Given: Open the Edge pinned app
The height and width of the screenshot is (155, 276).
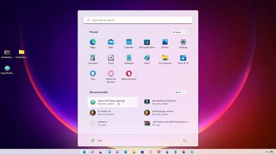Looking at the screenshot, I should pos(93,43).
